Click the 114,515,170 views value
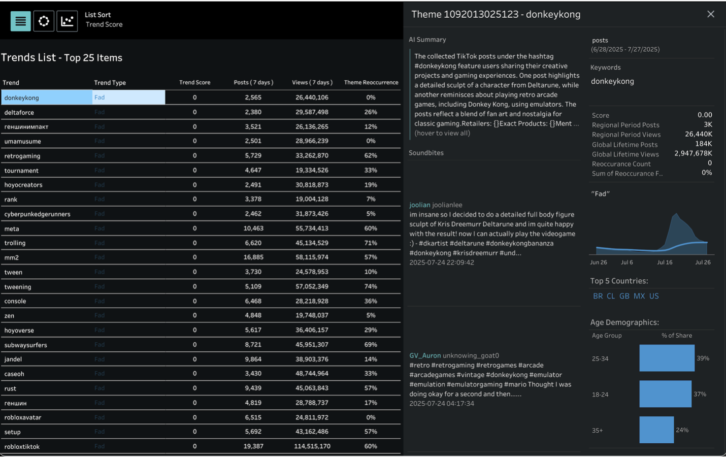This screenshot has height=459, width=726. [312, 446]
